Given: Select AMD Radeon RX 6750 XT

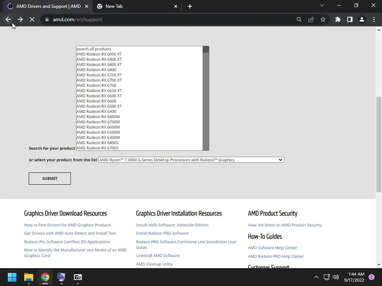Looking at the screenshot, I should pyautogui.click(x=140, y=75).
